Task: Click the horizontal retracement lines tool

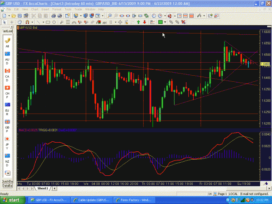Action: tap(68, 22)
